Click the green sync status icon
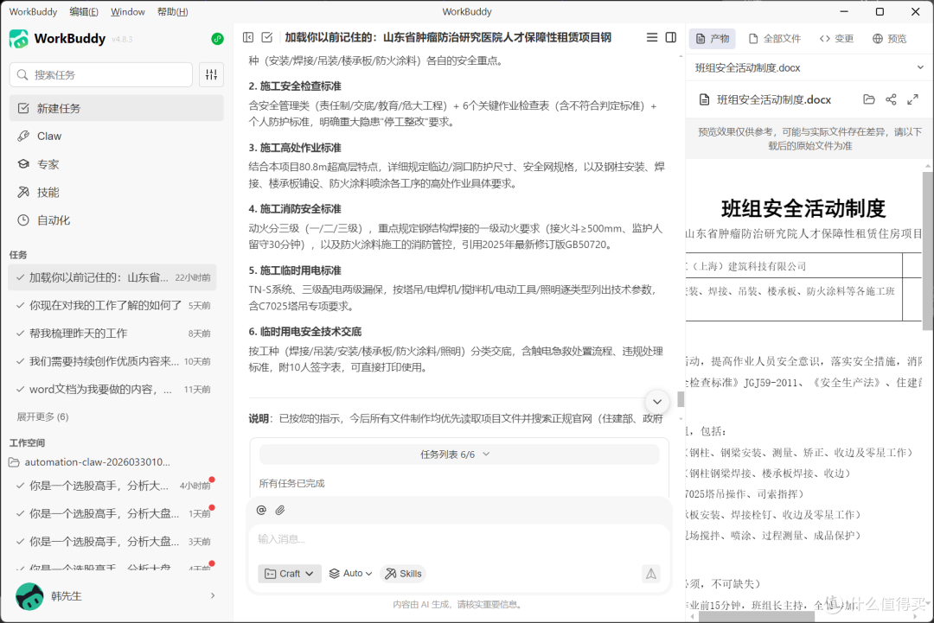The image size is (934, 623). click(217, 39)
